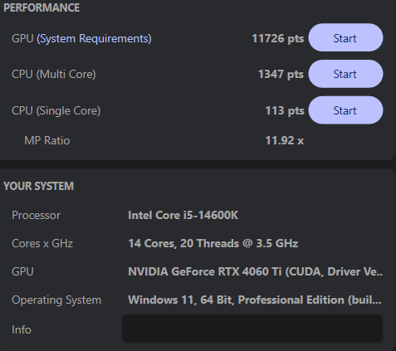
Task: Click the MP Ratio label
Action: [47, 140]
